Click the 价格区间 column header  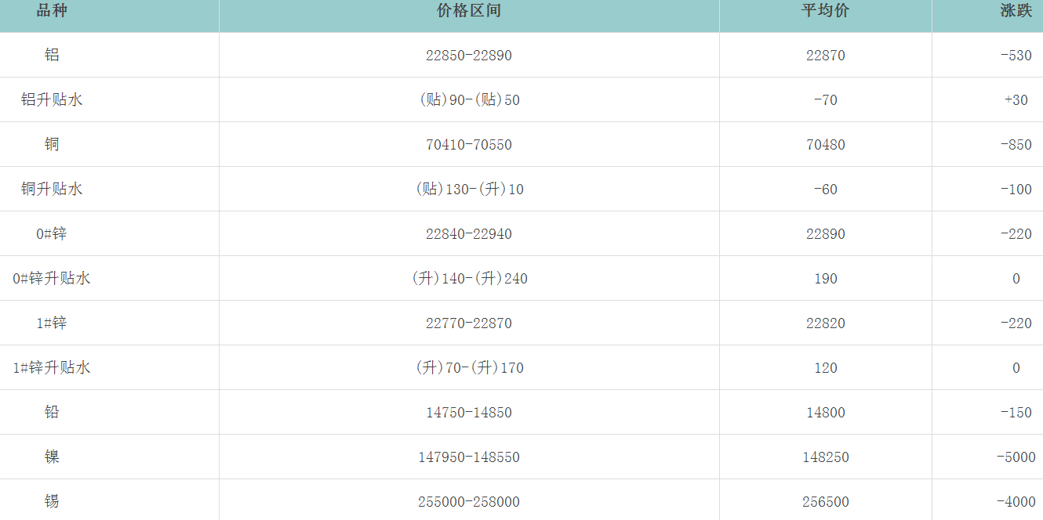468,11
